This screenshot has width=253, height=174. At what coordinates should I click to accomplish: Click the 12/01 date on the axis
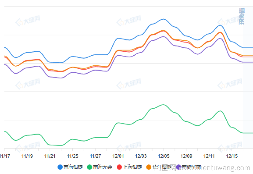[118, 156]
